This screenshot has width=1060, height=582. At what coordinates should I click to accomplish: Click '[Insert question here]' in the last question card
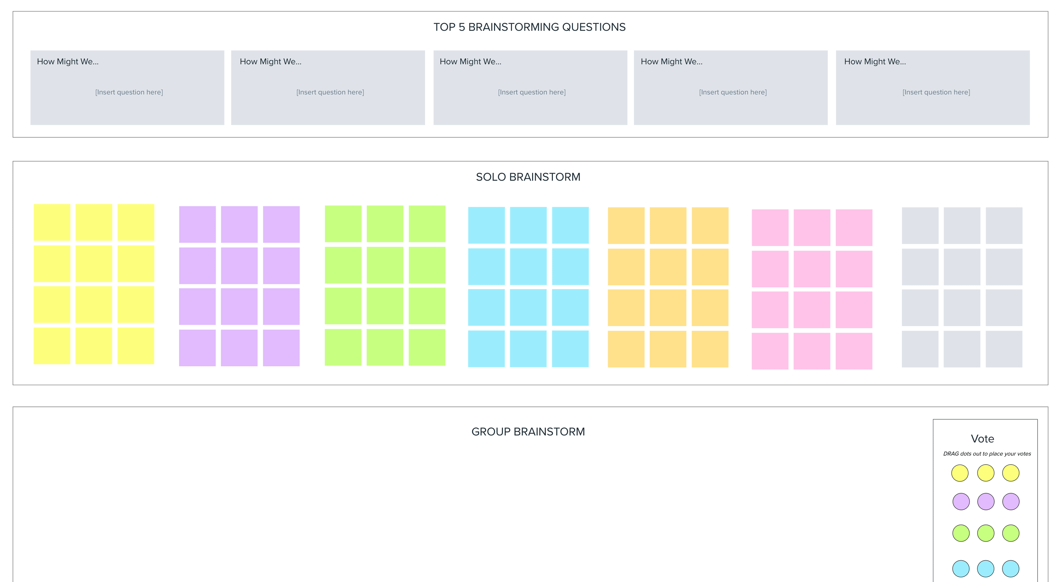tap(936, 92)
